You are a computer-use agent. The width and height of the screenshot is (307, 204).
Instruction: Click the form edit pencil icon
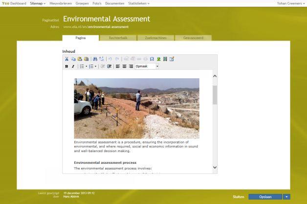(172, 59)
